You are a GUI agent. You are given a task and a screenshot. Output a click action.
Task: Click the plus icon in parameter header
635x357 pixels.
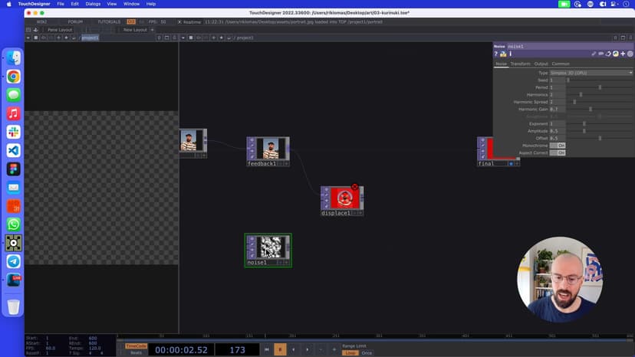(x=622, y=54)
